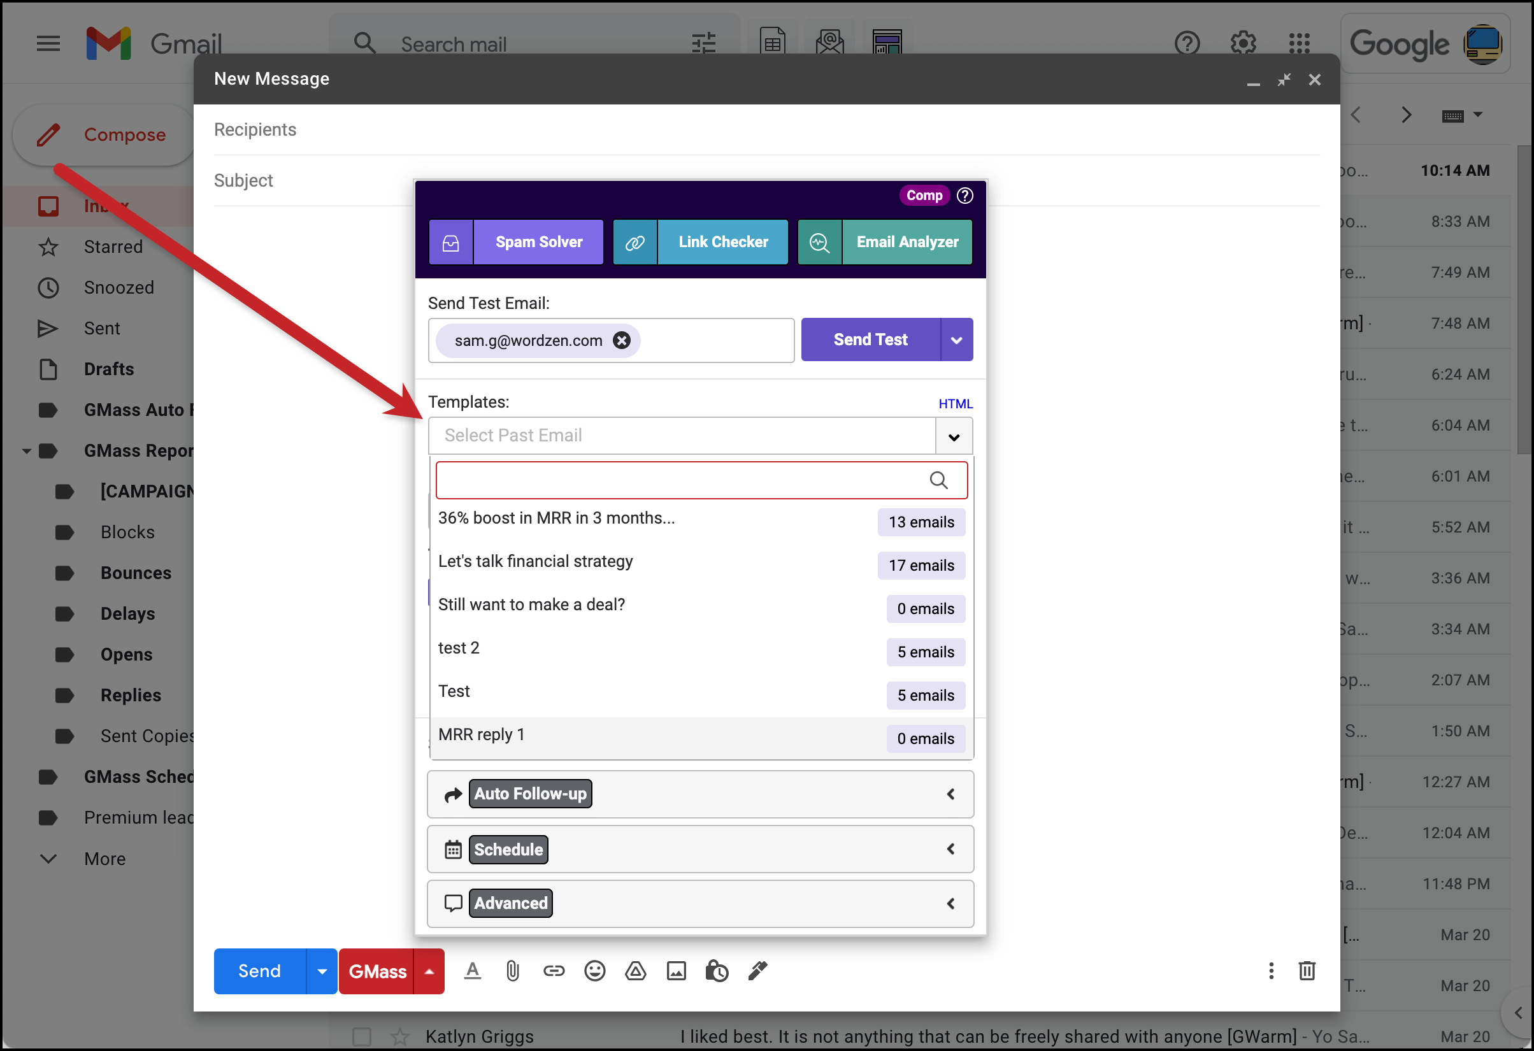Click the GMass build email list icon

(829, 42)
